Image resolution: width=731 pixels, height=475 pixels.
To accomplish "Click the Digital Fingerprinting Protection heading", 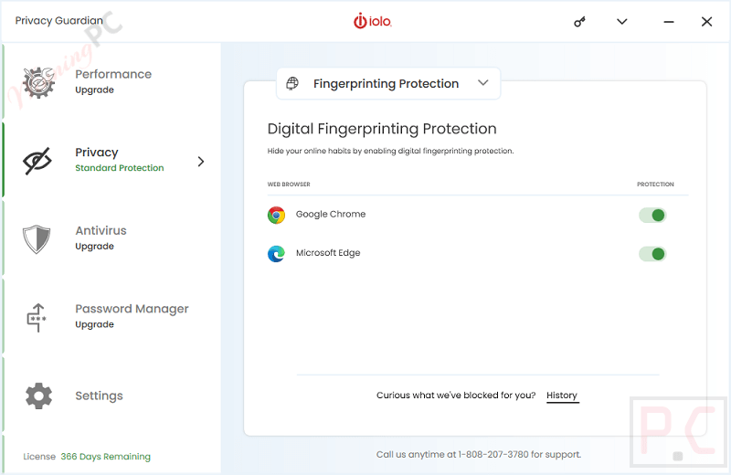I will pyautogui.click(x=382, y=129).
